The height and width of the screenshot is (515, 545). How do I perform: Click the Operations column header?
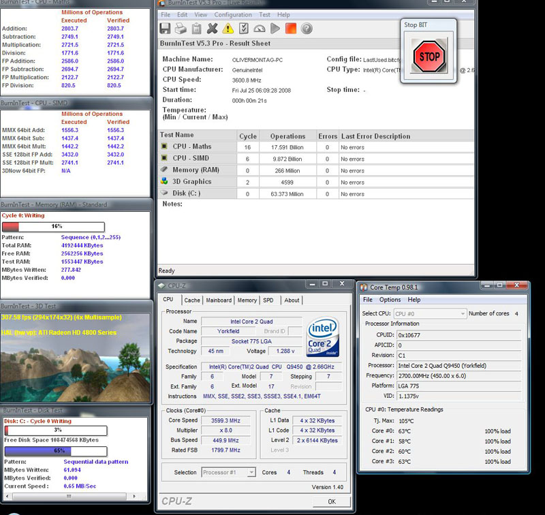287,136
